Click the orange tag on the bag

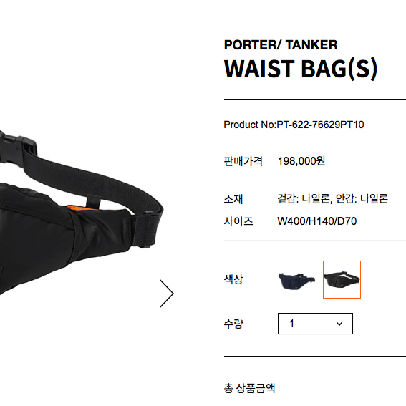76,208
